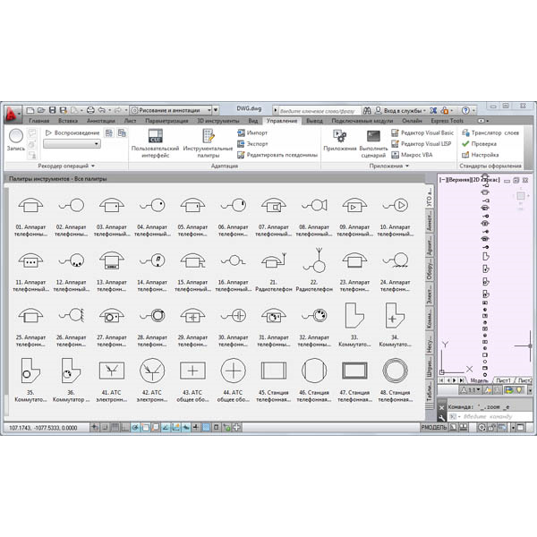Click the workspace switching gear icon in status bar
This screenshot has height=537, width=537.
482,427
